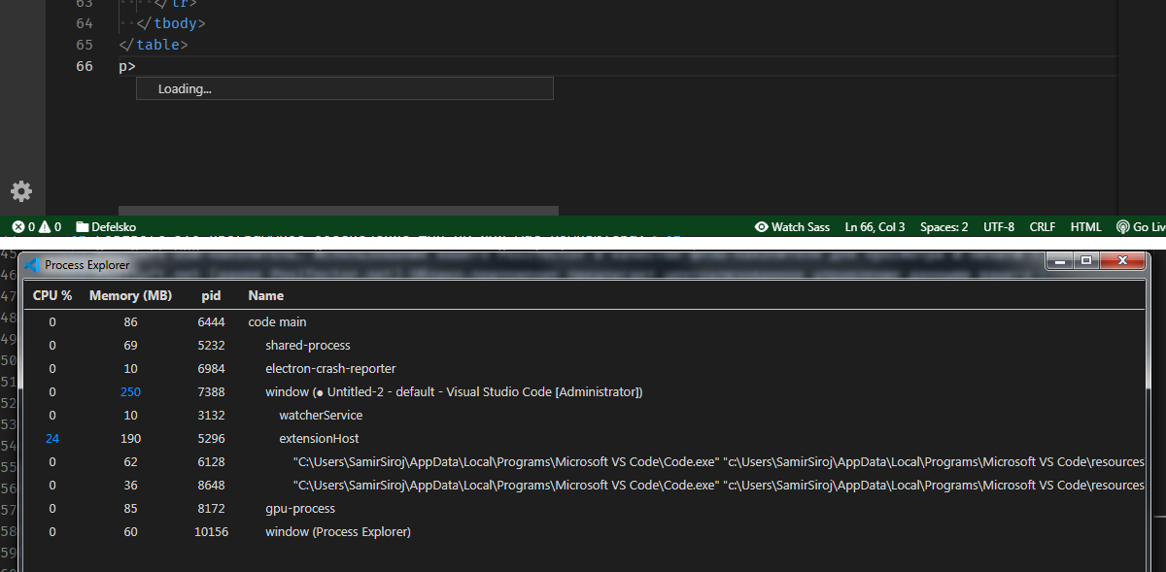1166x572 pixels.
Task: Select the shared-process row
Action: click(x=583, y=345)
